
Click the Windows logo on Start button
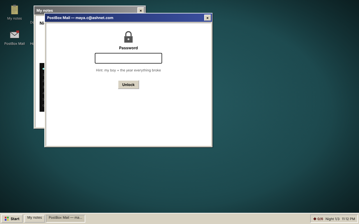(x=7, y=219)
